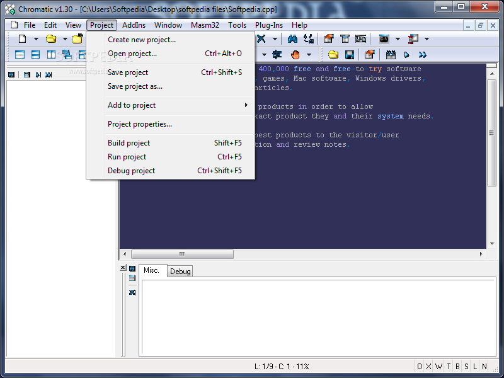Click the double blue arrow icon
The width and height of the screenshot is (504, 378).
[x=422, y=55]
